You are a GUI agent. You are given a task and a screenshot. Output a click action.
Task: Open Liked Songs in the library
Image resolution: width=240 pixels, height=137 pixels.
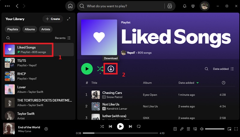(38, 50)
